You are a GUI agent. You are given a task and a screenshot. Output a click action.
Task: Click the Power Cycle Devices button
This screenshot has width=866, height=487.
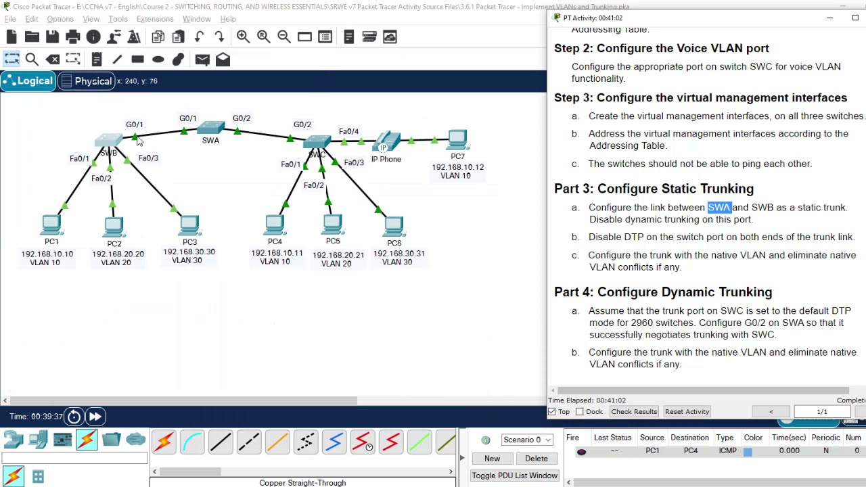point(74,417)
